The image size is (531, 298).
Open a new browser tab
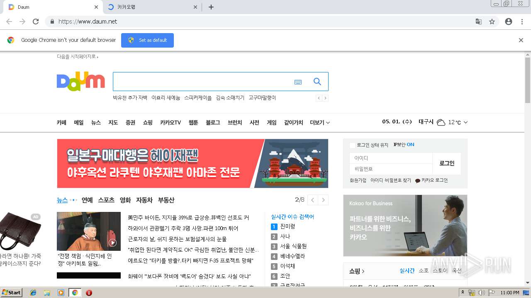tap(211, 7)
